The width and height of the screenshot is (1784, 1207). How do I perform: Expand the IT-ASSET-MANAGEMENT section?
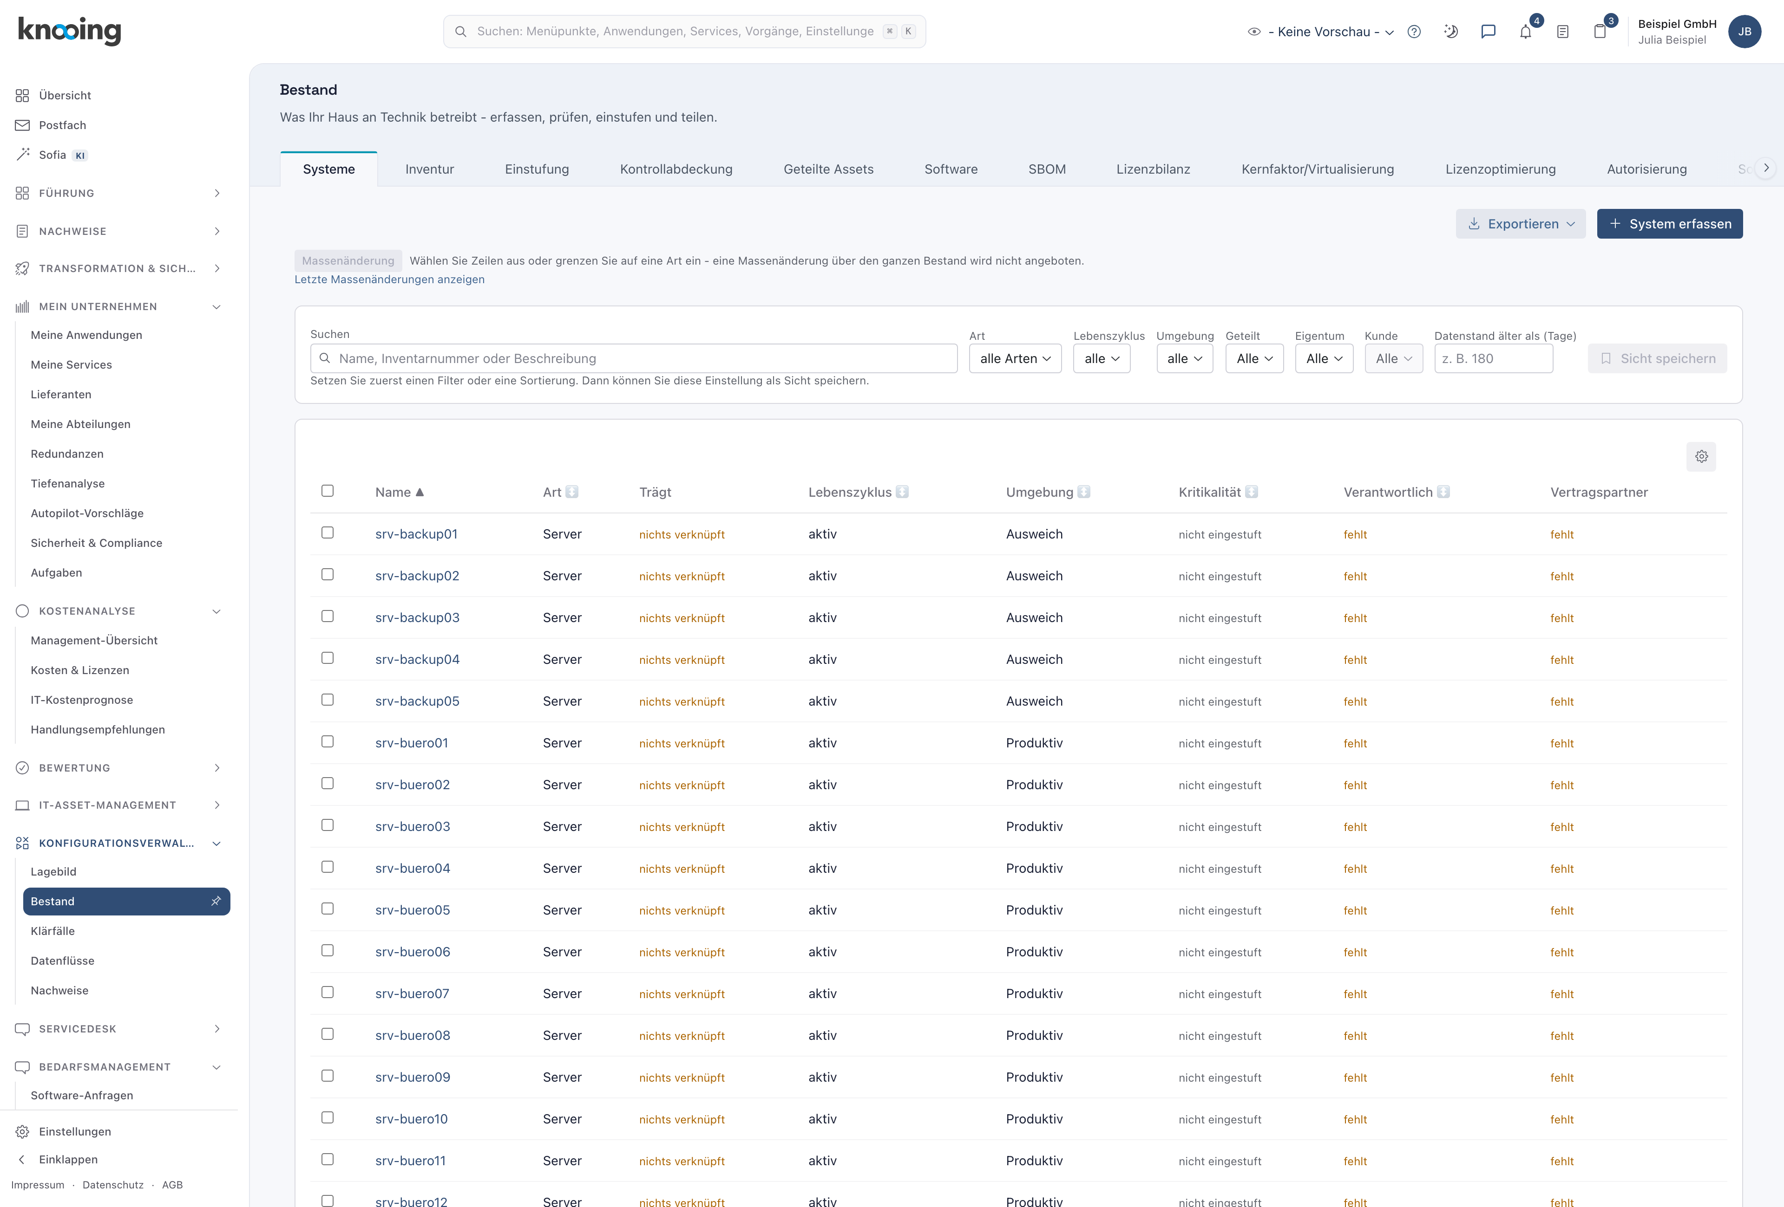(x=119, y=805)
